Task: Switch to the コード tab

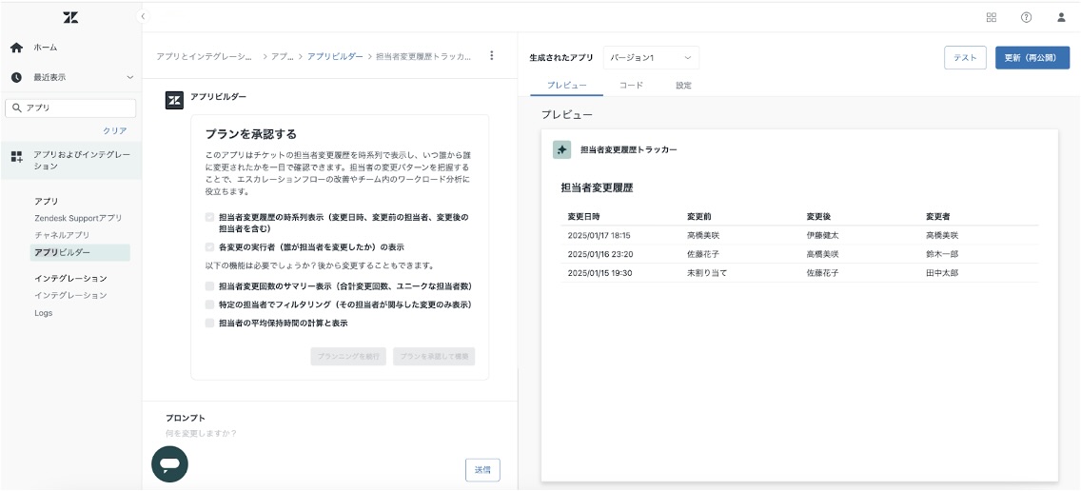Action: [x=631, y=86]
